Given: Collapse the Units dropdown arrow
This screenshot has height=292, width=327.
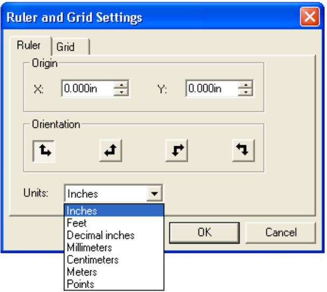Looking at the screenshot, I should (x=154, y=194).
